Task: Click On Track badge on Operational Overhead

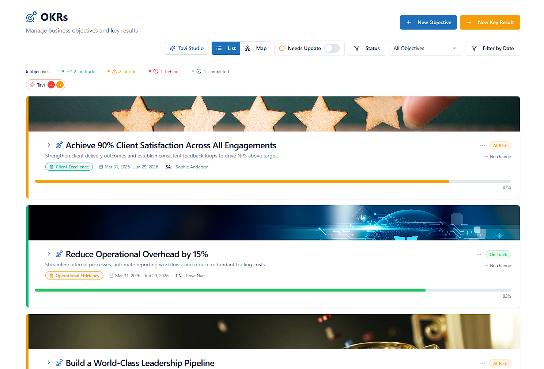Action: click(498, 254)
